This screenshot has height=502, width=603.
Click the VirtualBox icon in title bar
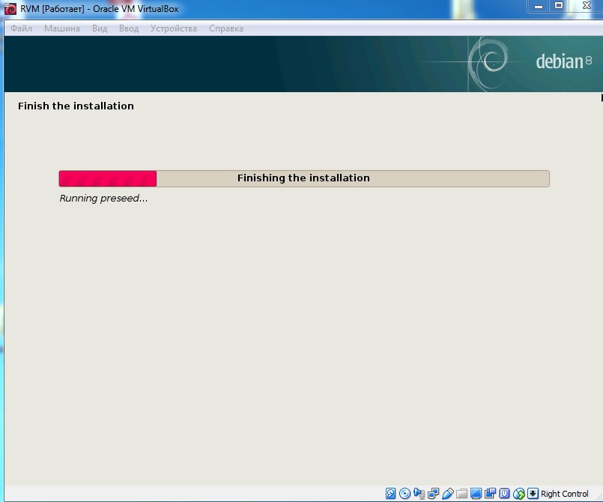tap(10, 8)
